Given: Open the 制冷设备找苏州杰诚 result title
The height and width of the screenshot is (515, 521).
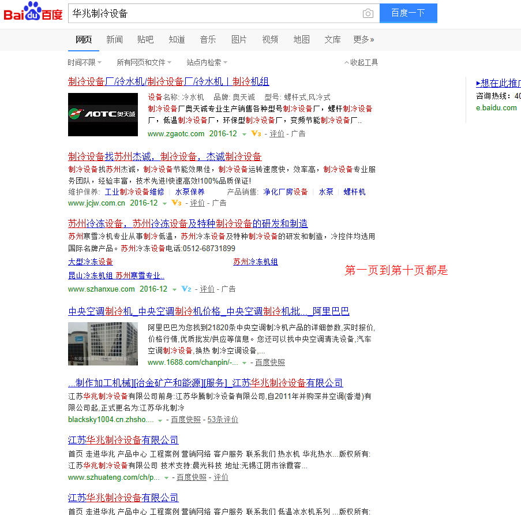Looking at the screenshot, I should (165, 156).
